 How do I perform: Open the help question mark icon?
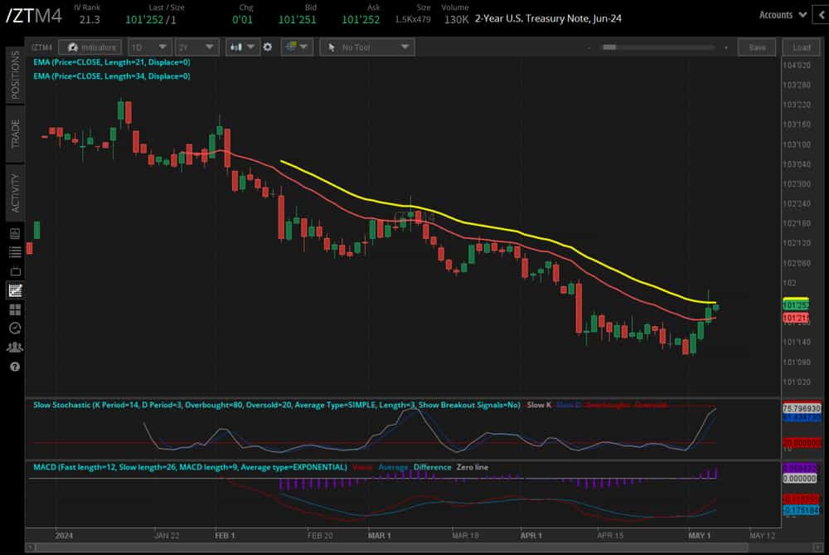click(x=14, y=366)
